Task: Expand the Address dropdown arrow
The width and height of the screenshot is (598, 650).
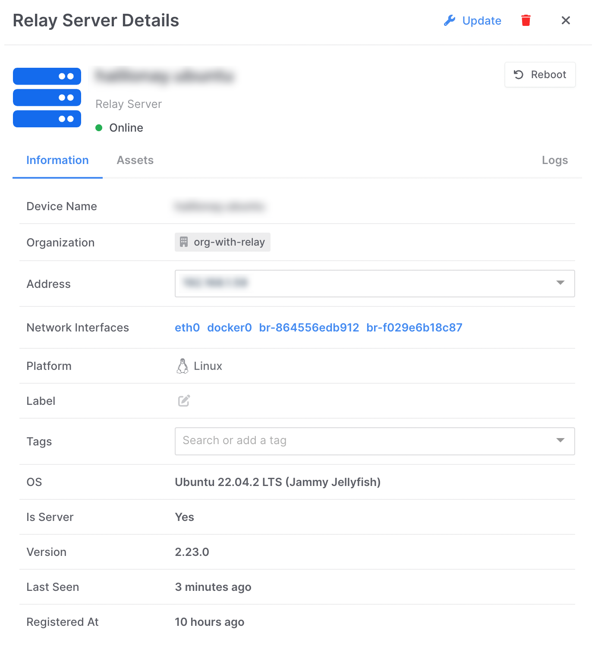Action: tap(560, 283)
